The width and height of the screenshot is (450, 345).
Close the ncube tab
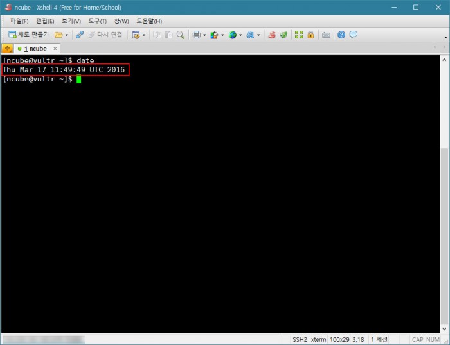pyautogui.click(x=55, y=49)
